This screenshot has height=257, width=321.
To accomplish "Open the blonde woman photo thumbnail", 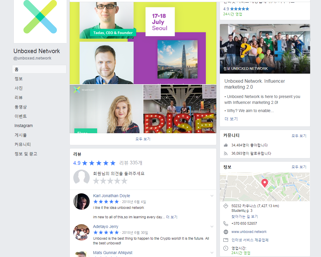I will pos(106,109).
